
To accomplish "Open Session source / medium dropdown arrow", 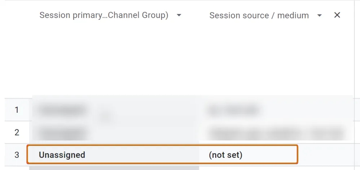I will coord(319,15).
